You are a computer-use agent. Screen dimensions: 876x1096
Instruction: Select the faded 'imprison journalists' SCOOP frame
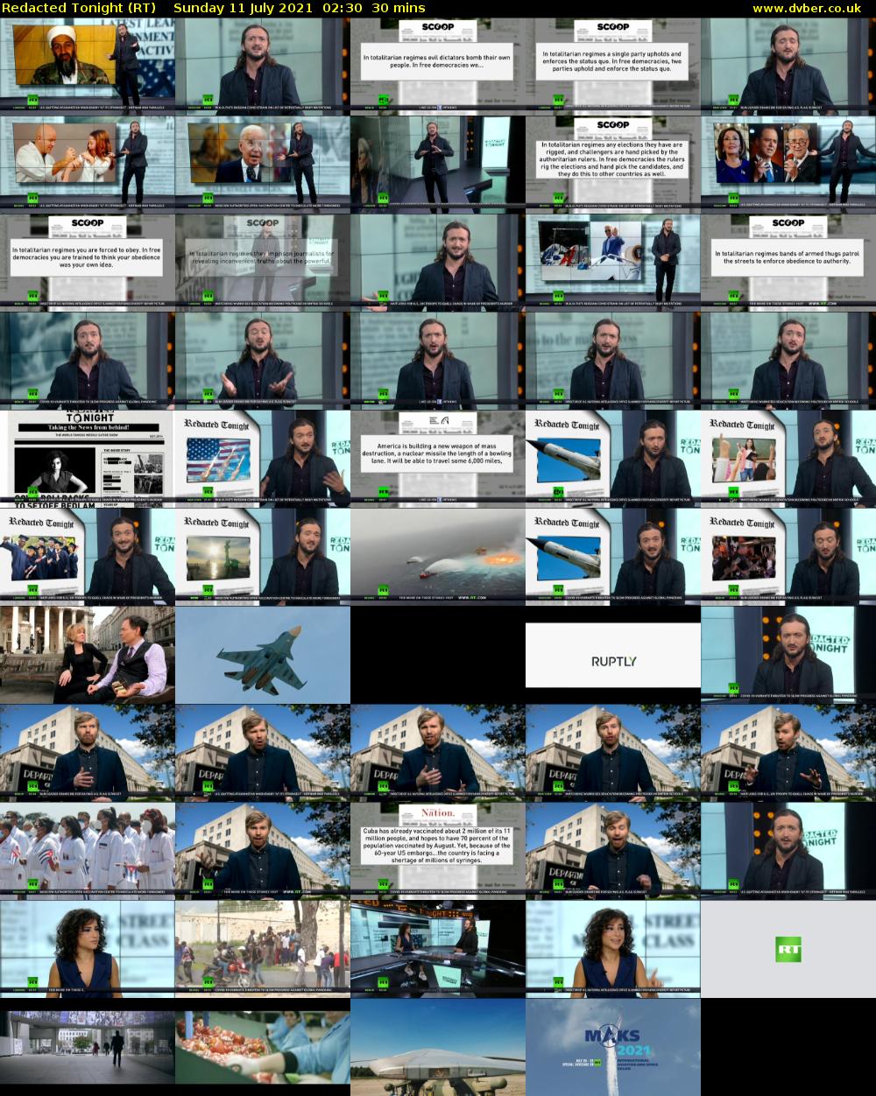(x=263, y=263)
